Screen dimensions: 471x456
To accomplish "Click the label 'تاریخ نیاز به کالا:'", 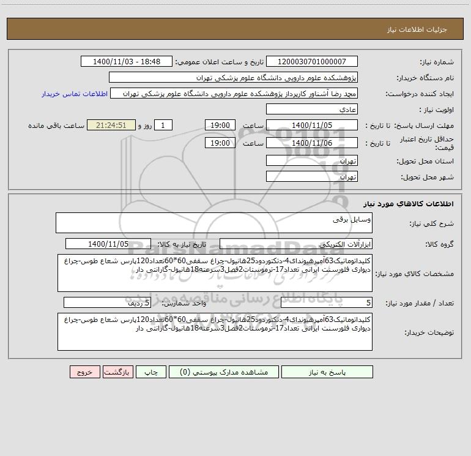I will 182,244.
